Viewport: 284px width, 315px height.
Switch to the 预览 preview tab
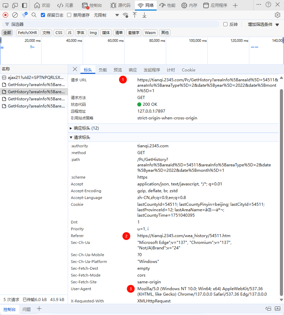[118, 70]
